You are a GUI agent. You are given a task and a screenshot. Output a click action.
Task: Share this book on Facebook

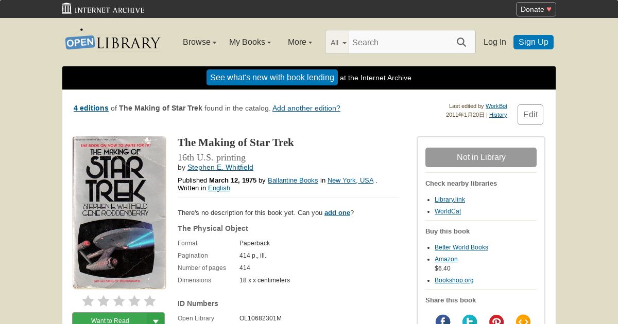pos(443,320)
